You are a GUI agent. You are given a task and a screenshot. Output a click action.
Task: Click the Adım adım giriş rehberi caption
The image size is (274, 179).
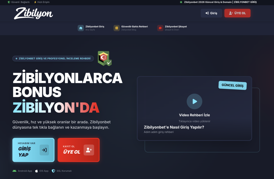point(159,132)
